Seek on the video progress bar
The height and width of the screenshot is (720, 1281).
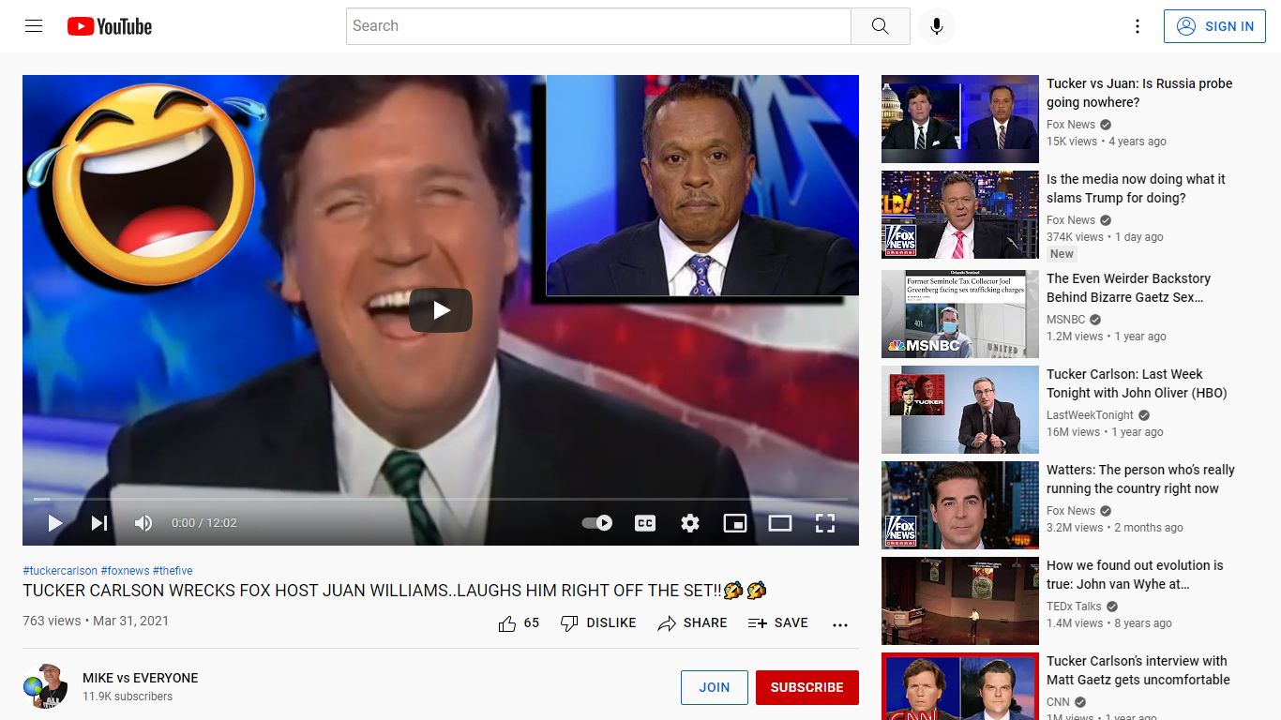pyautogui.click(x=441, y=499)
